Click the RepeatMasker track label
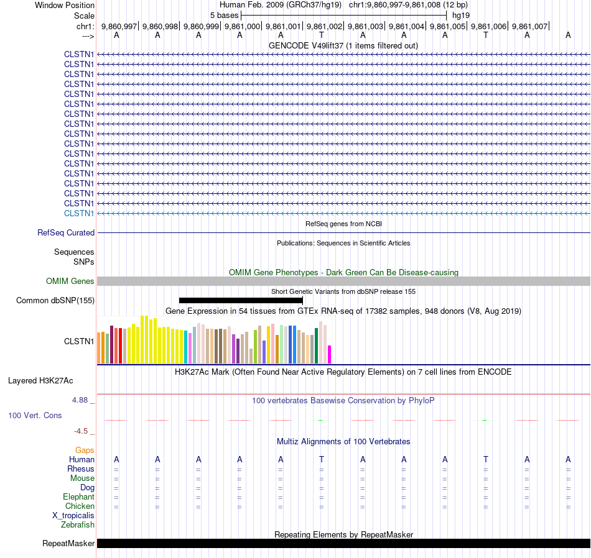The image size is (591, 558). pyautogui.click(x=68, y=543)
